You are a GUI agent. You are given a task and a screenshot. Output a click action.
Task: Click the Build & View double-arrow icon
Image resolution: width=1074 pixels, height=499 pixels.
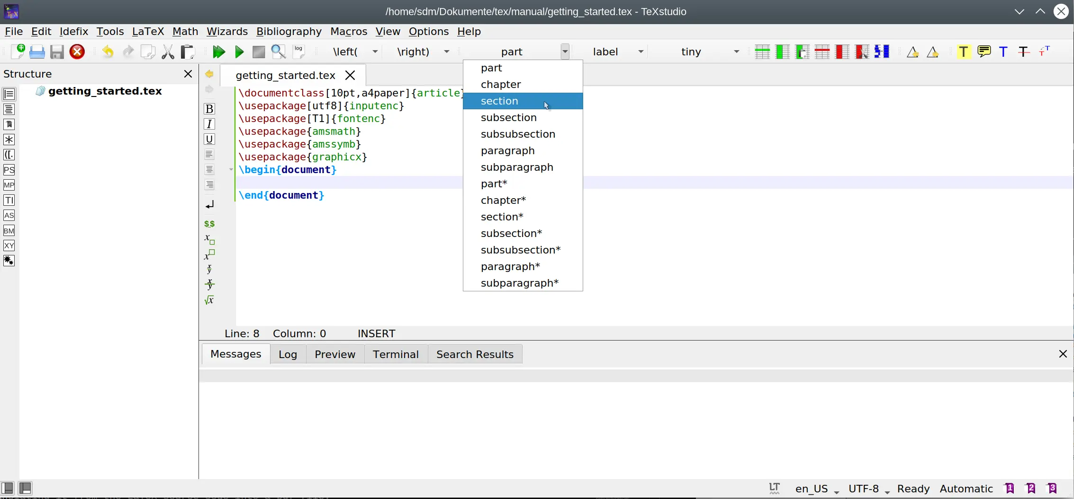coord(218,52)
